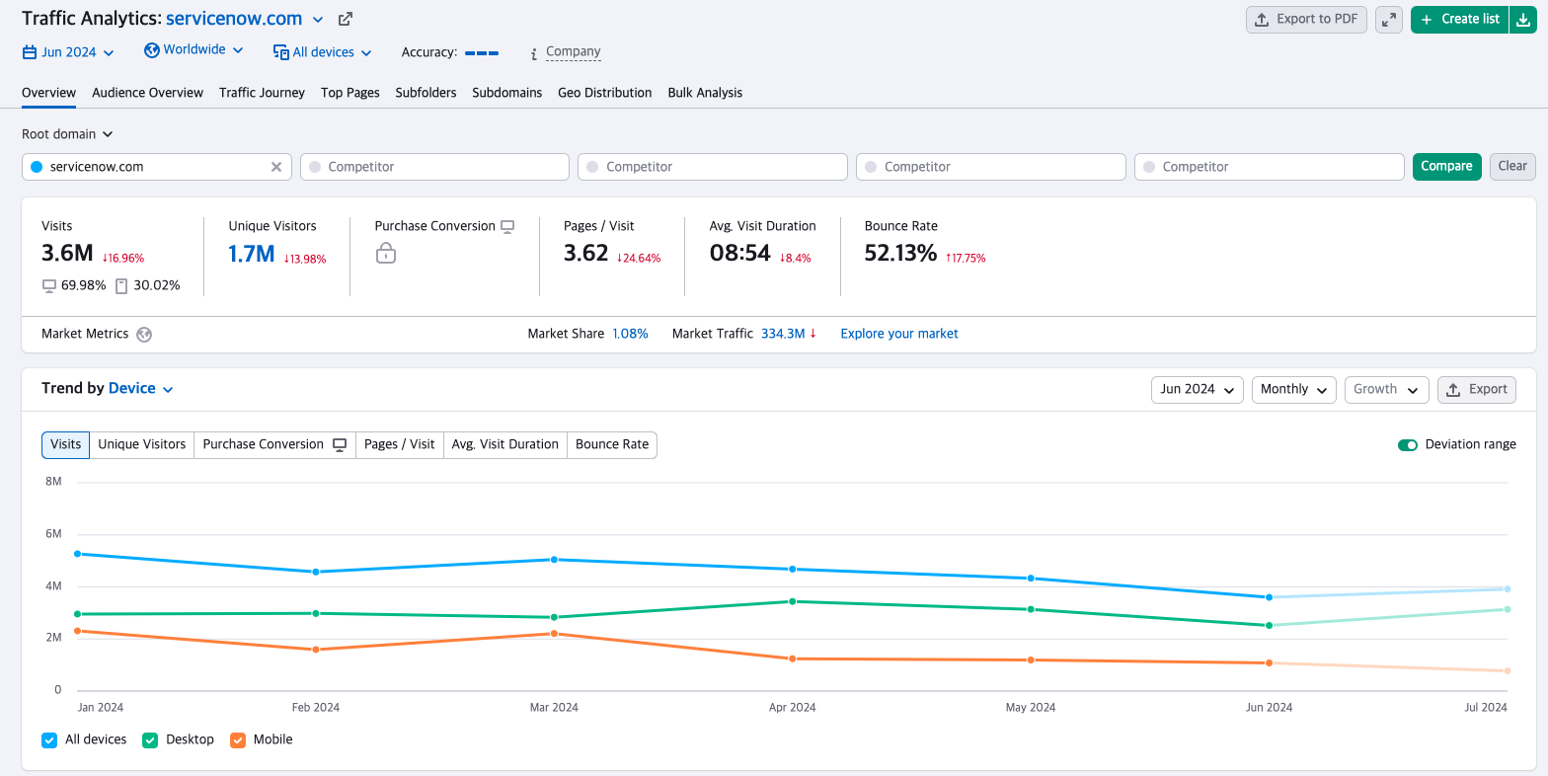Click the download icon beside Create list
Screen dimensions: 1548x776
pyautogui.click(x=1523, y=20)
